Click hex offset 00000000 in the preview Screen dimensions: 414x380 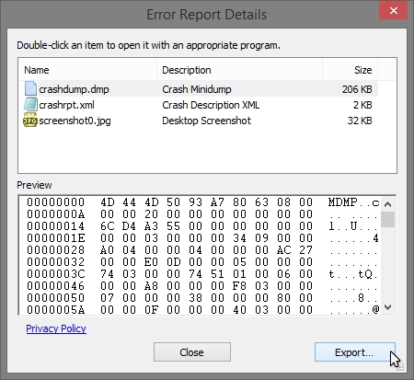55,202
